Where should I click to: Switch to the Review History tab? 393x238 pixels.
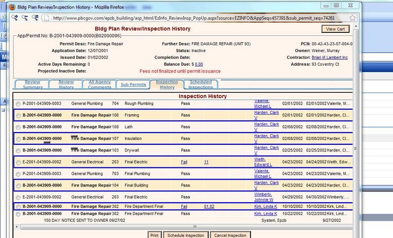tap(66, 84)
